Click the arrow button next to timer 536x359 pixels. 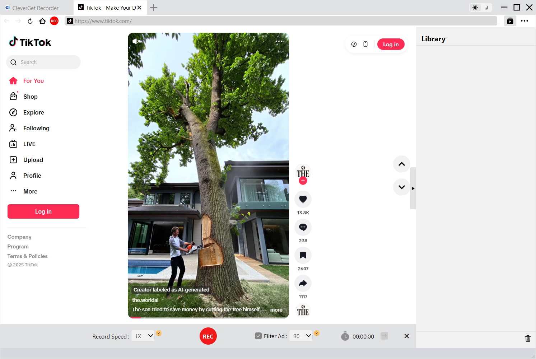384,336
